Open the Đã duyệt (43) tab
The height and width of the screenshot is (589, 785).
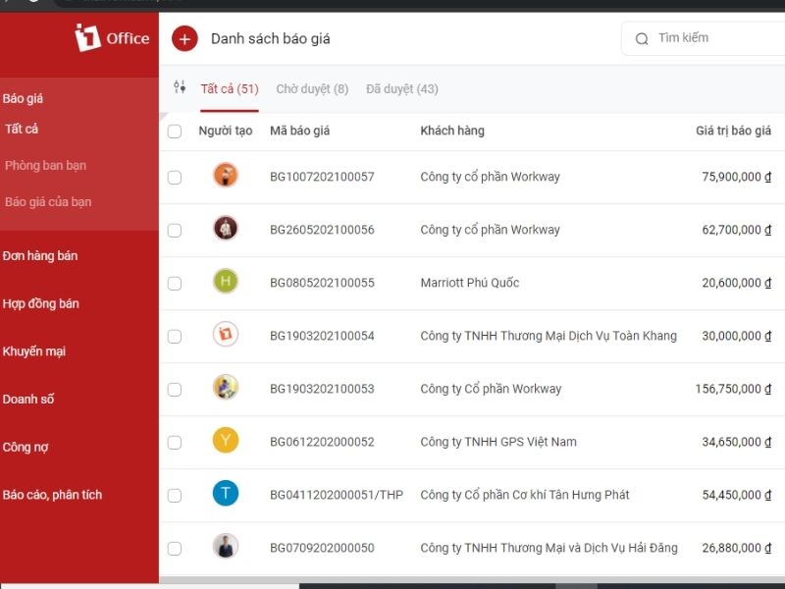click(x=402, y=89)
